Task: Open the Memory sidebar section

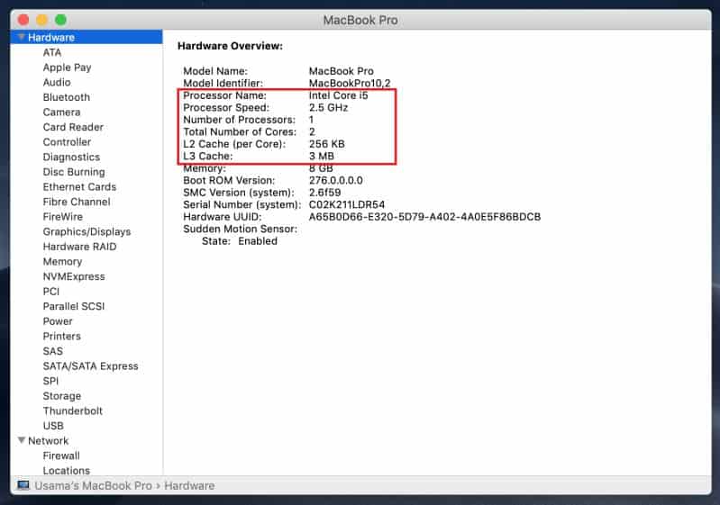Action: [x=62, y=261]
